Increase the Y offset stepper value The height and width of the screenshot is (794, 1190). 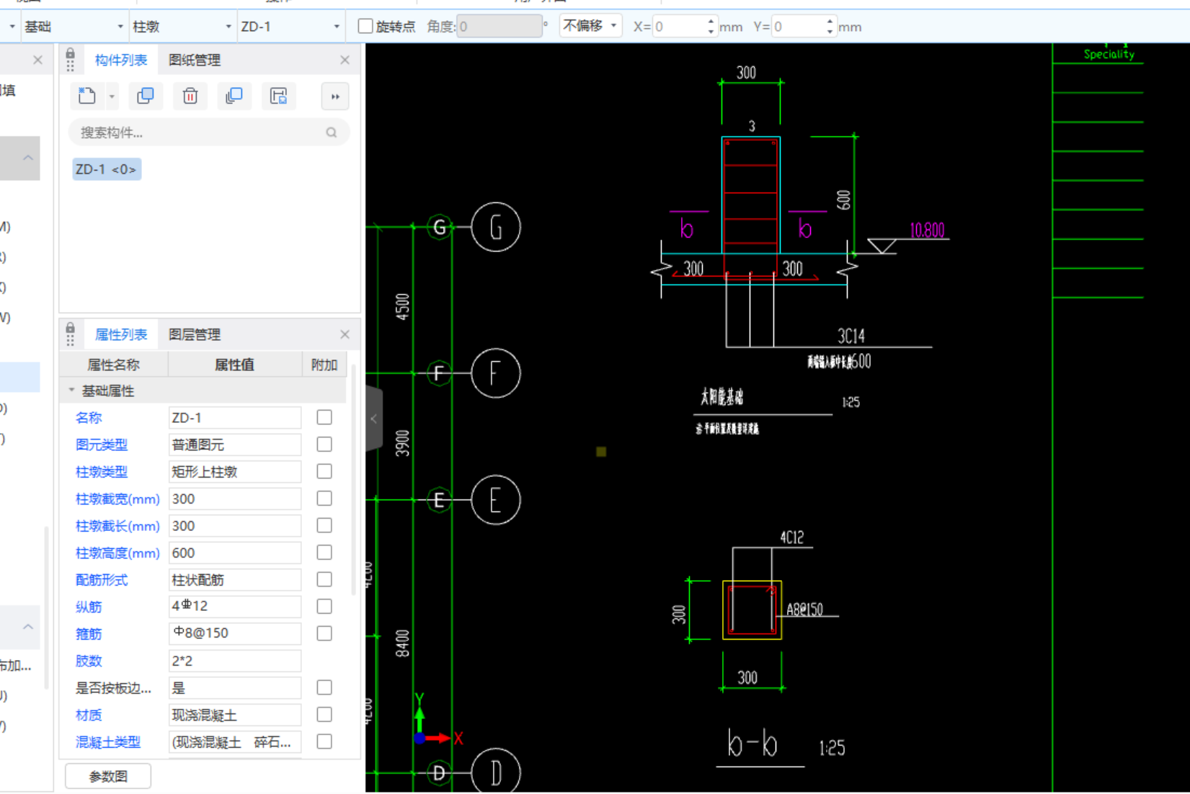[x=830, y=22]
